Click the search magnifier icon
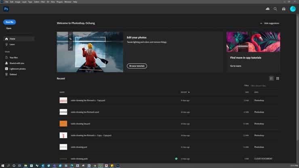The width and height of the screenshot is (299, 168). point(275,9)
